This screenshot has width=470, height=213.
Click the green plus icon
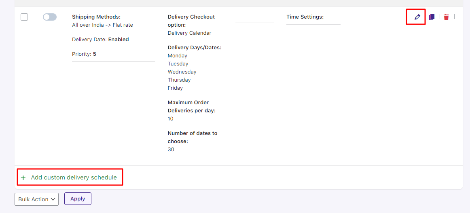click(23, 178)
